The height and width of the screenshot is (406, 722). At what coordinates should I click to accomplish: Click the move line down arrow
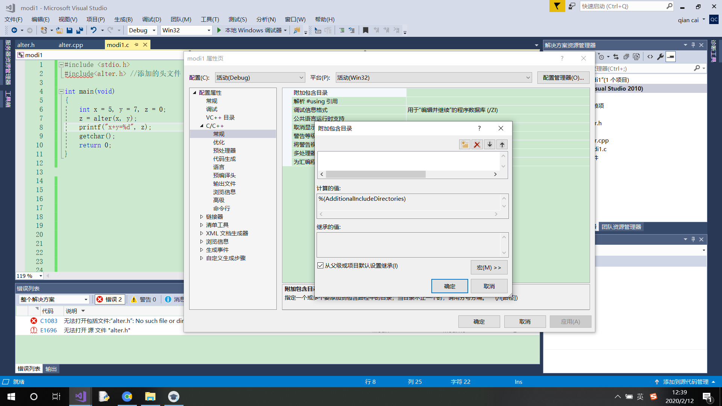pyautogui.click(x=490, y=144)
